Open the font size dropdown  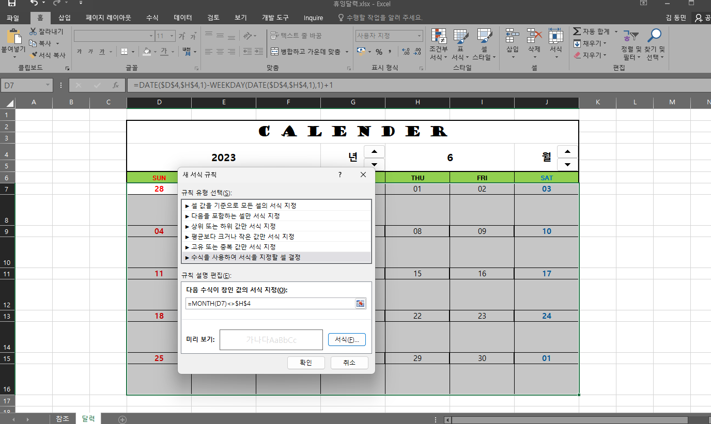[172, 36]
